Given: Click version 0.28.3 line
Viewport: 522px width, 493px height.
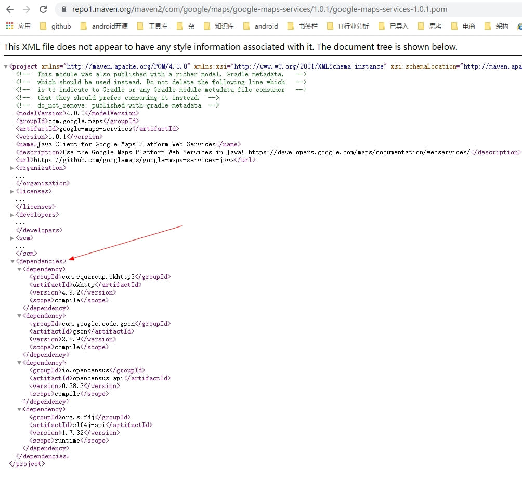Looking at the screenshot, I should coord(74,386).
